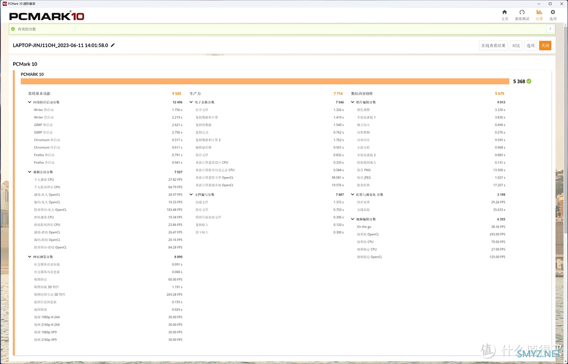Viewport: 568px width, 364px height.
Task: Click the 加载文件 row
Action: [x=269, y=202]
